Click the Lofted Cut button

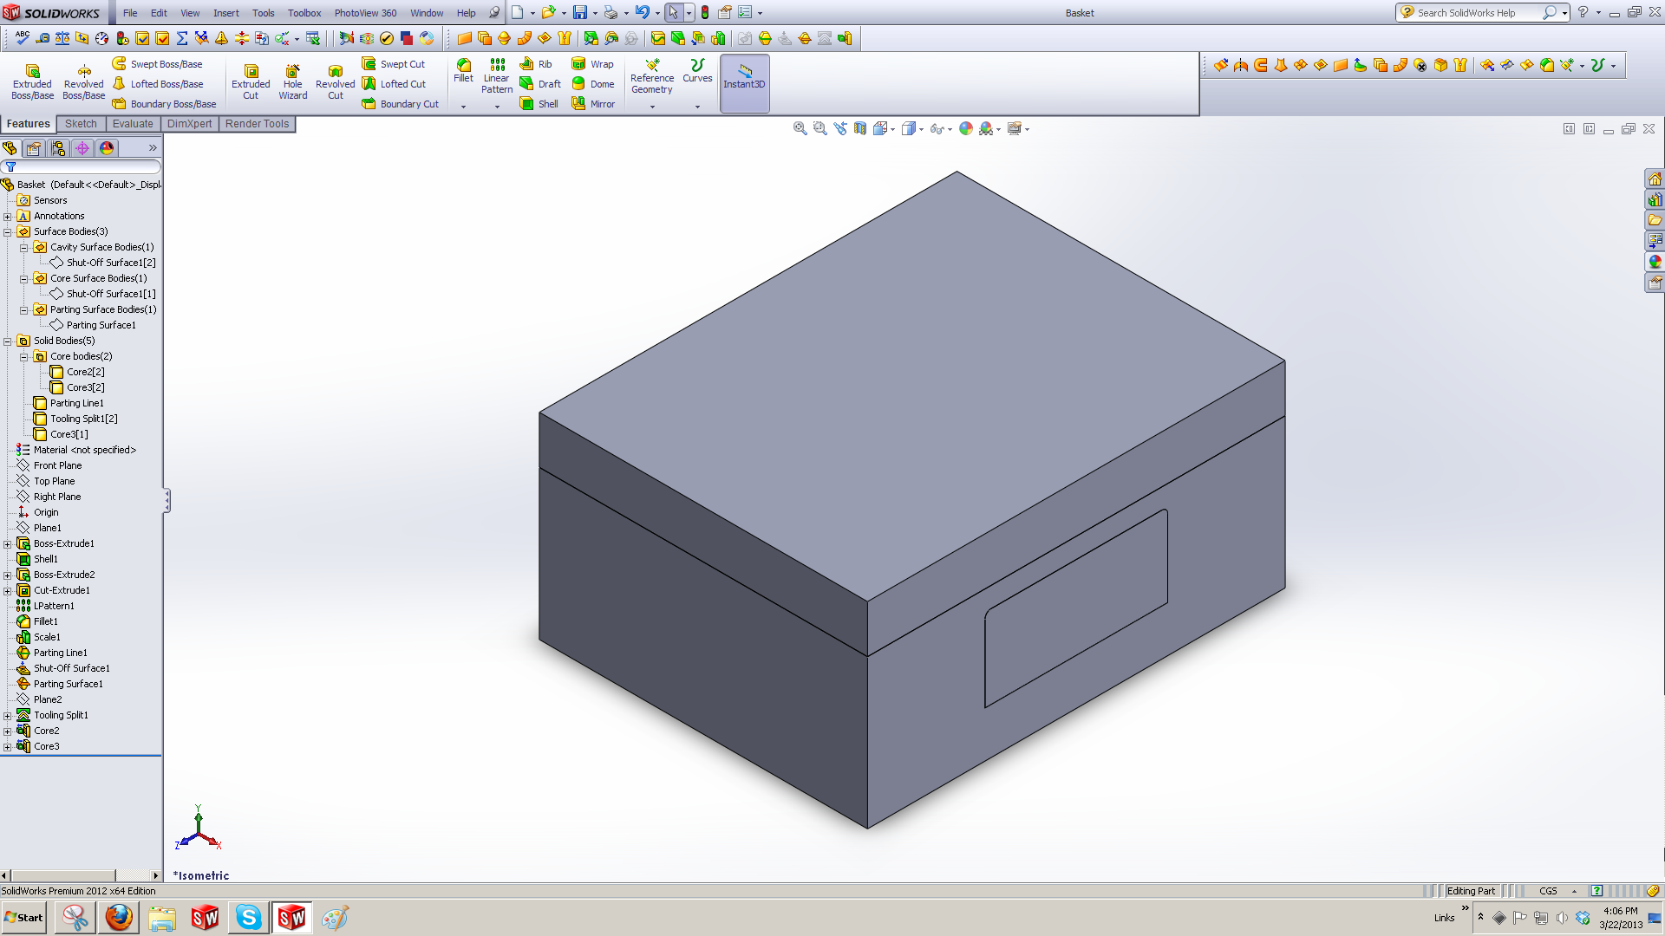tap(395, 84)
